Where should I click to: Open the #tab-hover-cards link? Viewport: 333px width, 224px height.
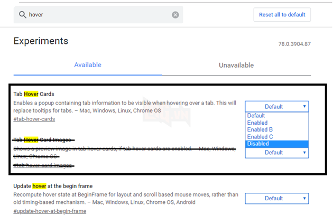pyautogui.click(x=34, y=119)
